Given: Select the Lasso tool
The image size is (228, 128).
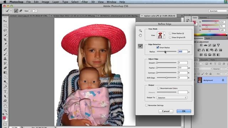Looking at the screenshot, I should pyautogui.click(x=5, y=30).
